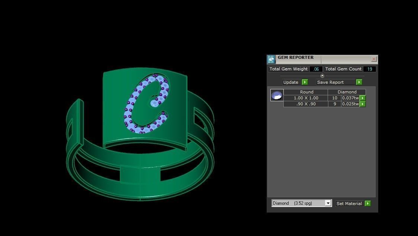The height and width of the screenshot is (236, 418).
Task: Click the Save Report button label
Action: [x=336, y=82]
